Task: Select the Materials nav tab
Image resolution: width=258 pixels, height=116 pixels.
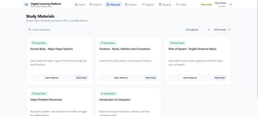Action: [x=113, y=4]
